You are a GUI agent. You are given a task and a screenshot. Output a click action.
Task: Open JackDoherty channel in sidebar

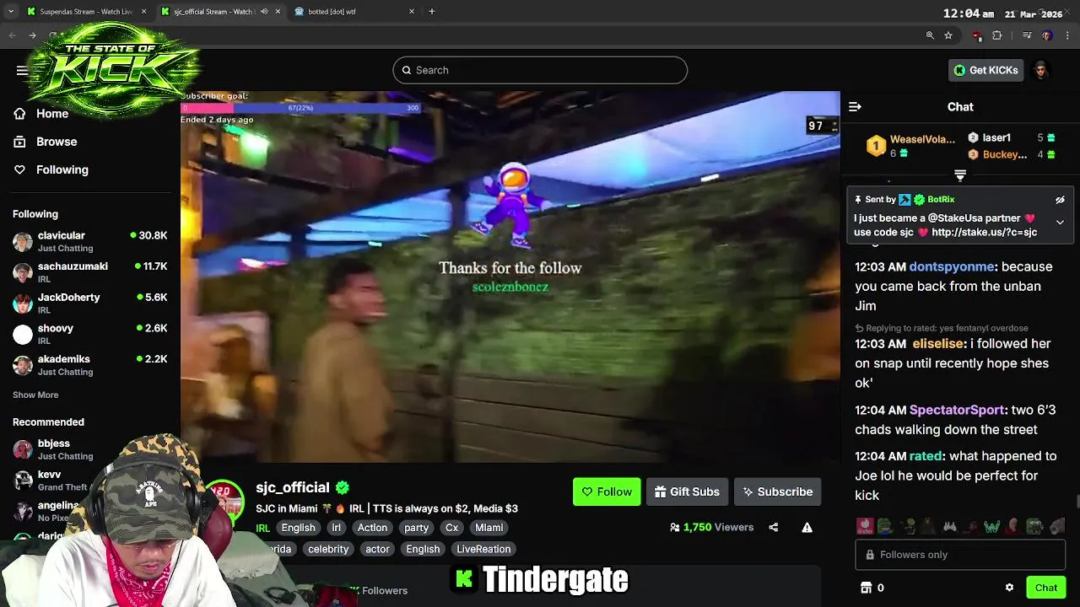tap(90, 303)
